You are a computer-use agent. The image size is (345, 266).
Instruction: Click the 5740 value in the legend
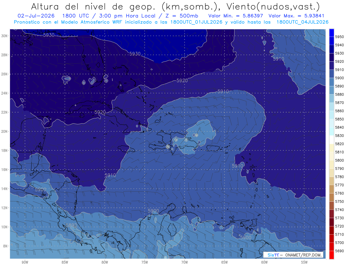pyautogui.click(x=339, y=209)
